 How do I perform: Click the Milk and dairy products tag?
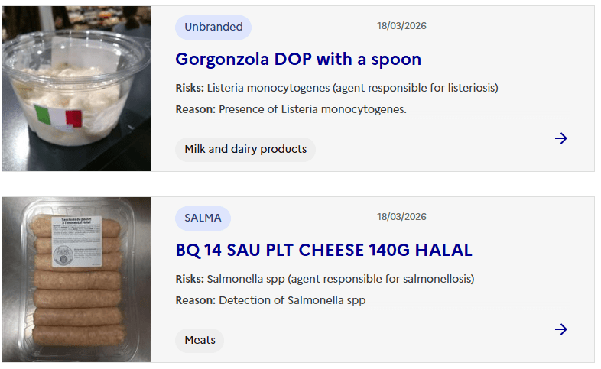245,149
